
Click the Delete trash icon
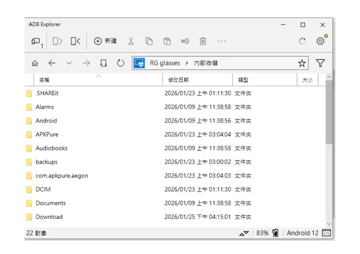[x=203, y=41]
